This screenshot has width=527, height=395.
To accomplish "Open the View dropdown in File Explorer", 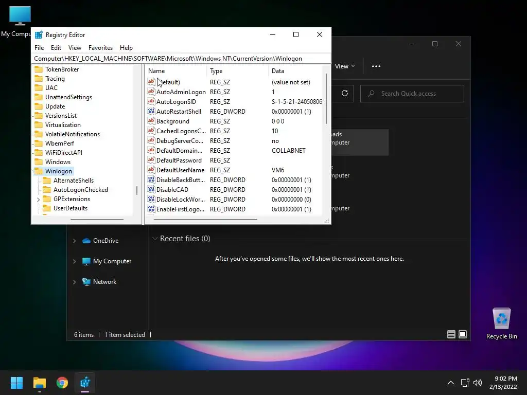I will click(345, 66).
